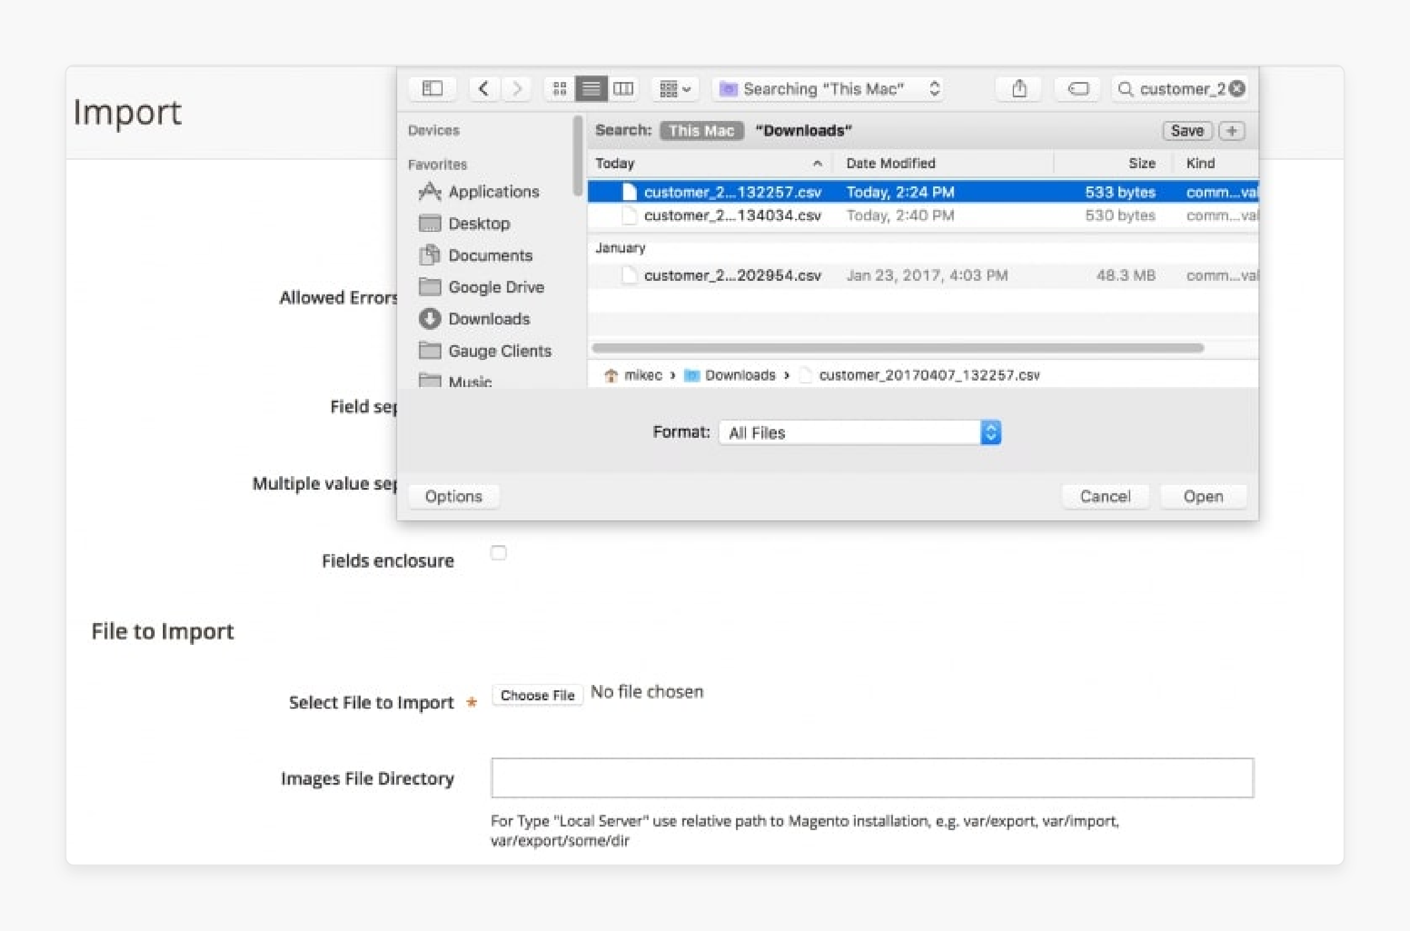Open the item arrangement dropdown
The height and width of the screenshot is (931, 1410).
pyautogui.click(x=675, y=89)
